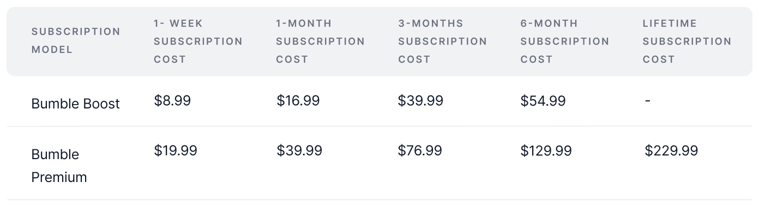Click the word Premium under Bumble
Image resolution: width=759 pixels, height=206 pixels.
pos(59,177)
